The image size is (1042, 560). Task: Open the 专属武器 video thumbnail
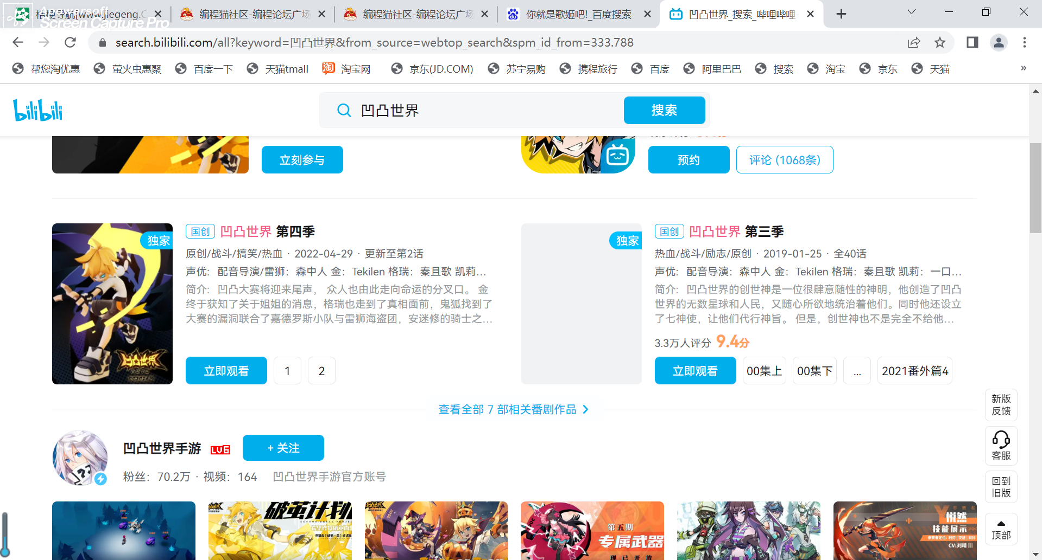point(592,531)
